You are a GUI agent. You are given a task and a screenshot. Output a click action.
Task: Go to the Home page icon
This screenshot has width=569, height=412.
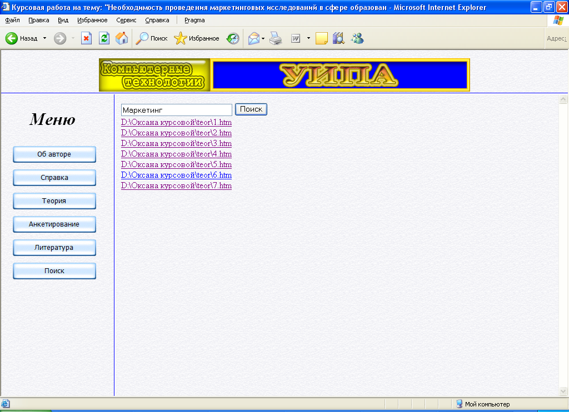tap(122, 38)
